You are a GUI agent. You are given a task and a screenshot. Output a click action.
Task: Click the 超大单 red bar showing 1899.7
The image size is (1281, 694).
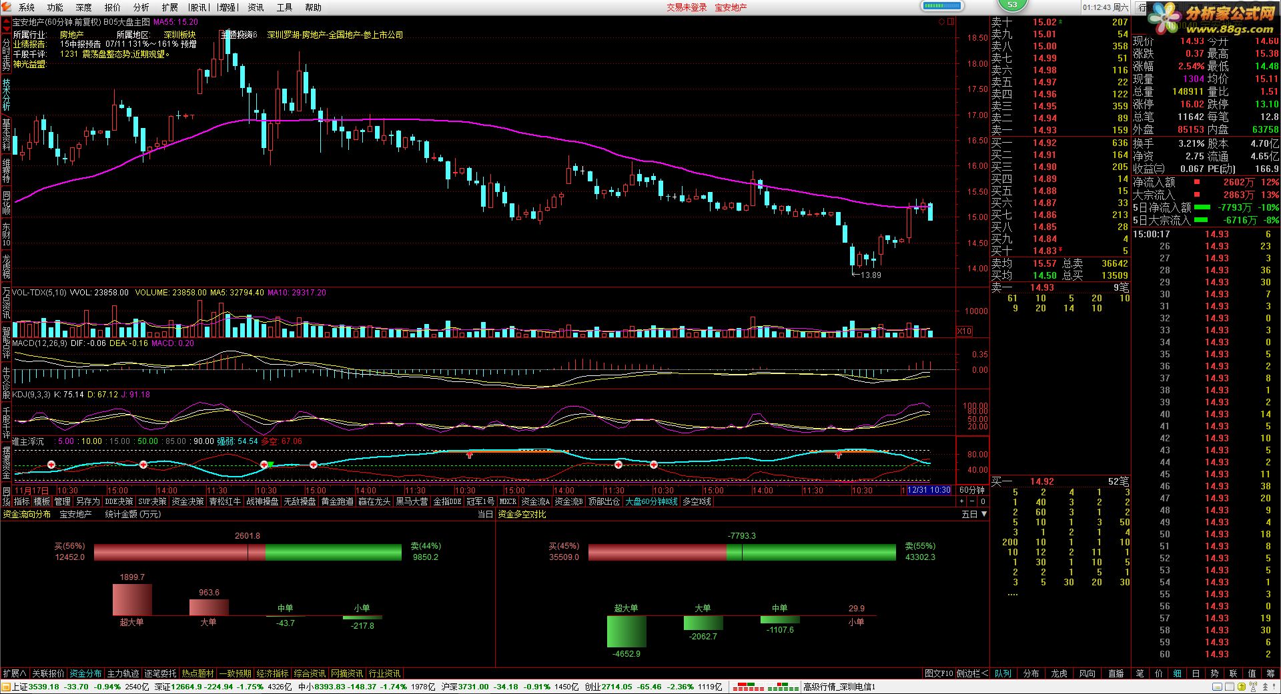pyautogui.click(x=132, y=599)
